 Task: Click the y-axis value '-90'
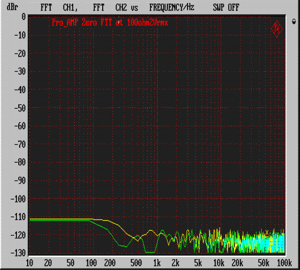(x=20, y=180)
